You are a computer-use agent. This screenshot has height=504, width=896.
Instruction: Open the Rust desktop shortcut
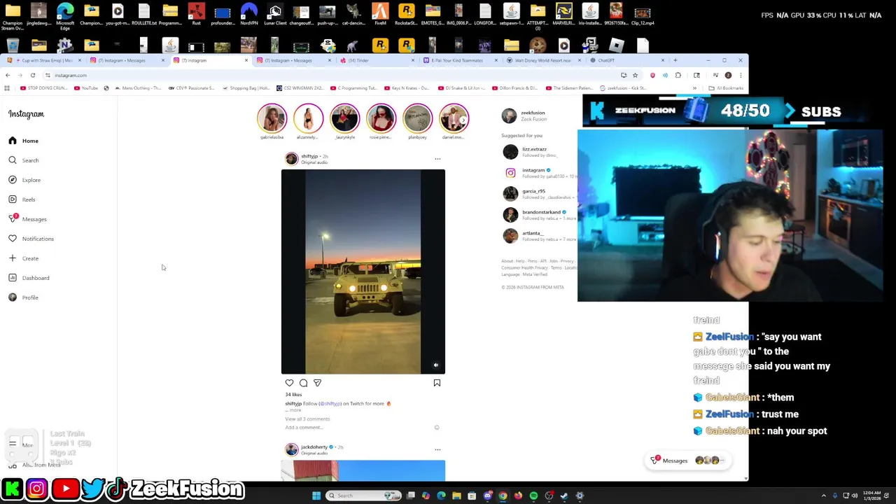click(196, 14)
